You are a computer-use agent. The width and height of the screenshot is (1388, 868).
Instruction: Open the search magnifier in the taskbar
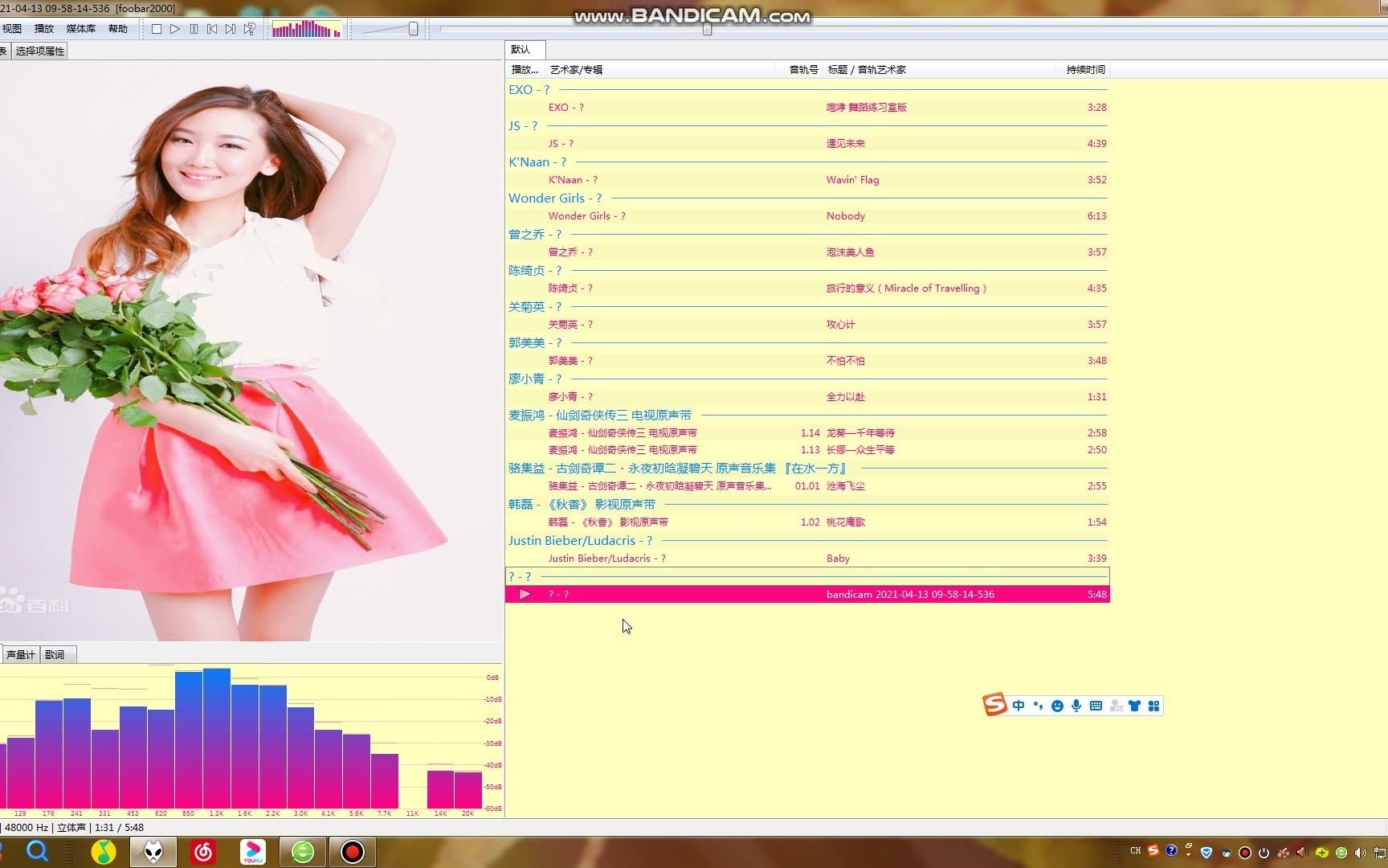37,851
